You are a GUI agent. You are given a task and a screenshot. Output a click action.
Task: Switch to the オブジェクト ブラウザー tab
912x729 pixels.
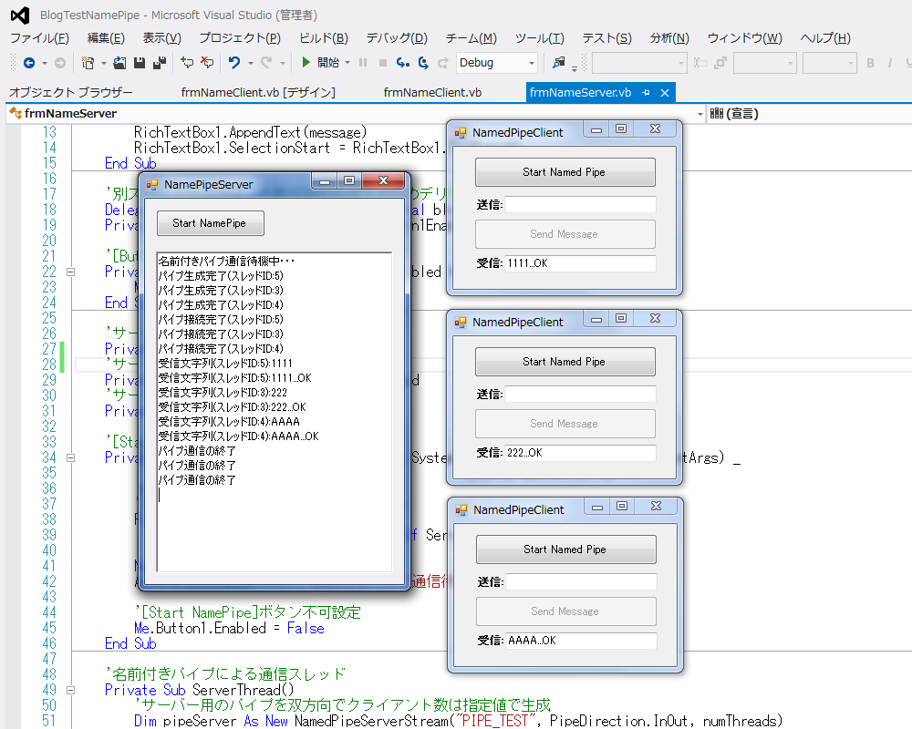tap(71, 92)
